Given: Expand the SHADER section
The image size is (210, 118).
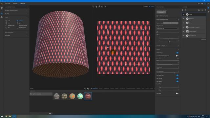Looking at the screenshot, I should [16, 36].
